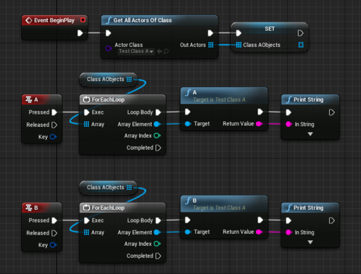The width and height of the screenshot is (361, 274).
Task: Select Array Index pin of ForEachLoop feeding function A
Action: point(157,136)
